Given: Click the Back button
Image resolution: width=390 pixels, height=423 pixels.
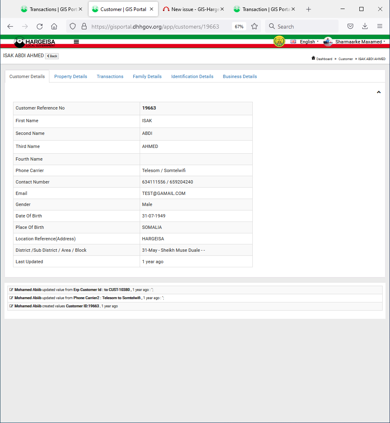Looking at the screenshot, I should [x=52, y=56].
